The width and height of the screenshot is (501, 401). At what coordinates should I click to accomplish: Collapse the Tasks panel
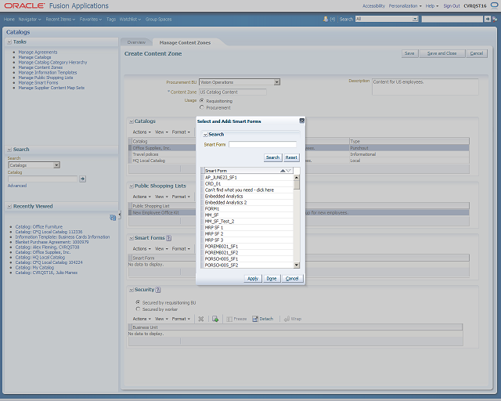coord(9,42)
